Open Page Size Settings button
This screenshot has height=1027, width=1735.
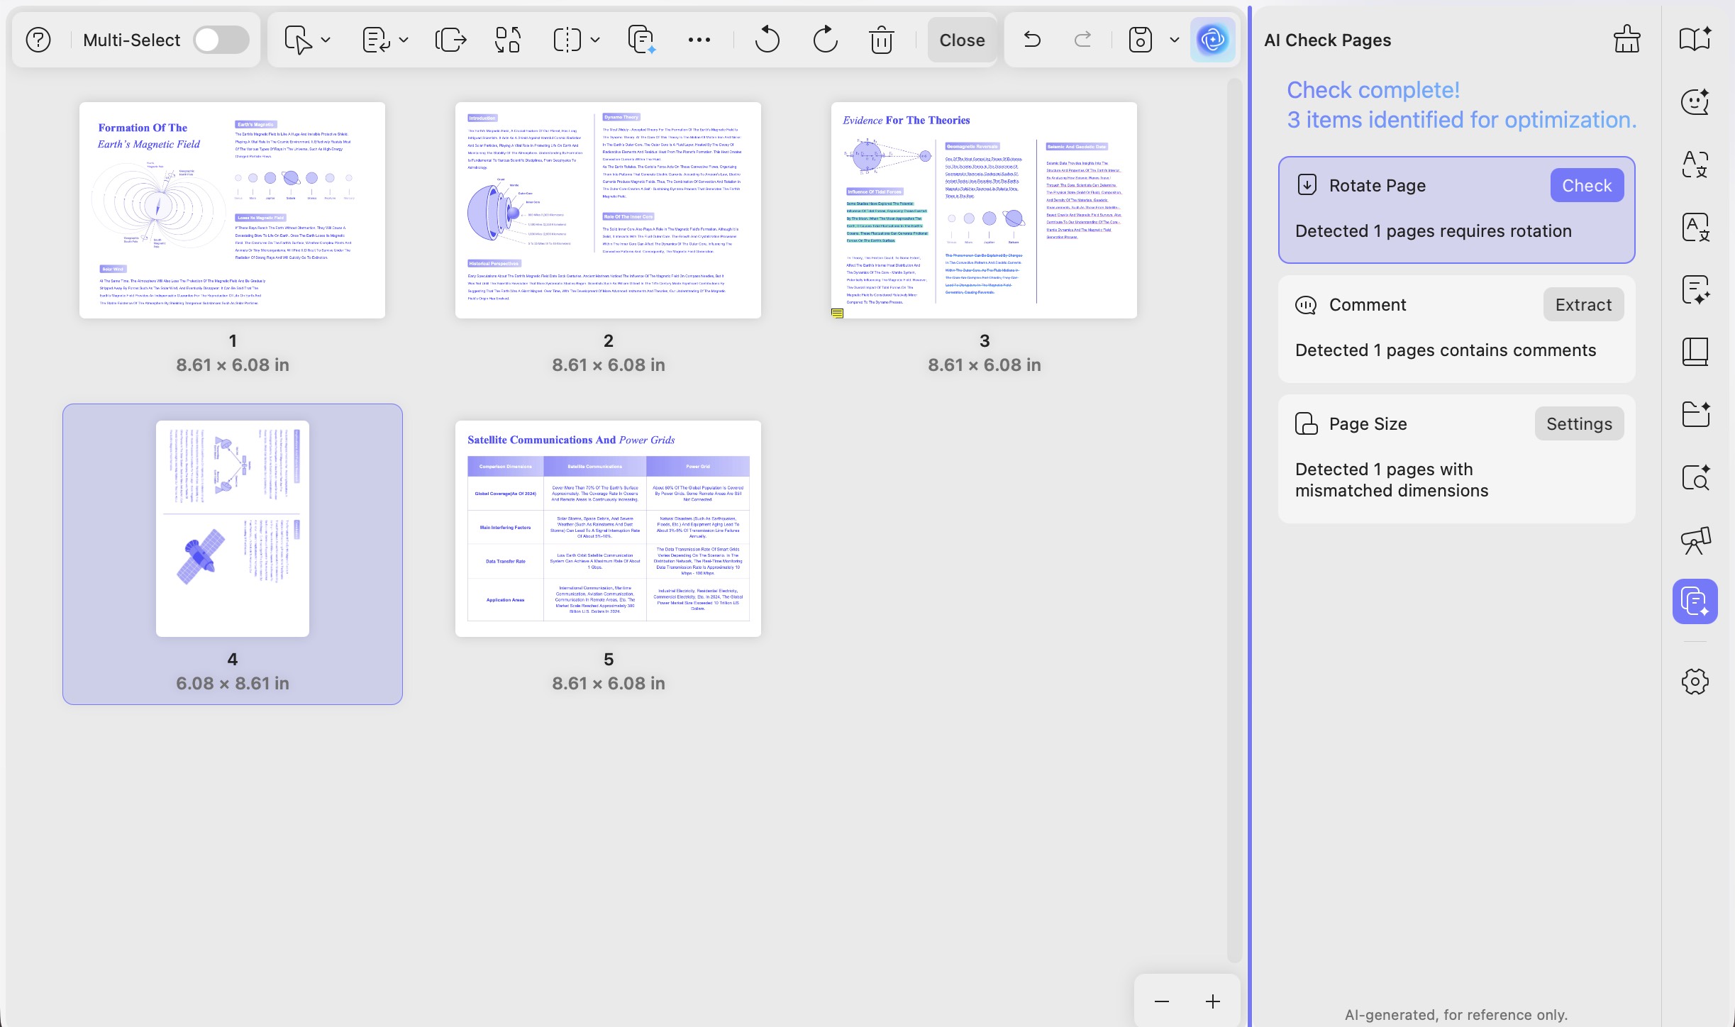[1579, 424]
